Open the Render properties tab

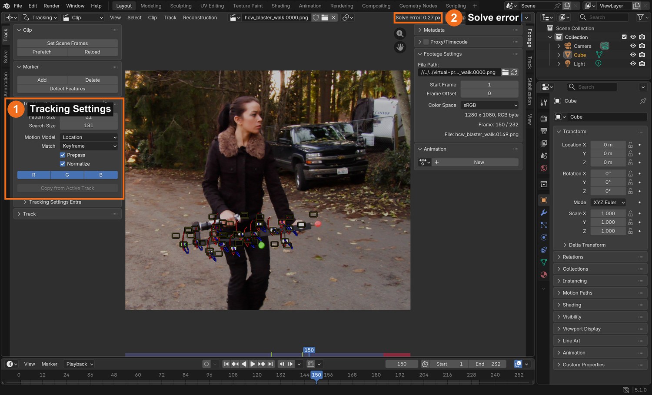[544, 118]
